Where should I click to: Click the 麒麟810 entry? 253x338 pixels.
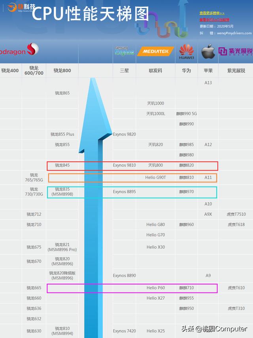tap(187, 177)
